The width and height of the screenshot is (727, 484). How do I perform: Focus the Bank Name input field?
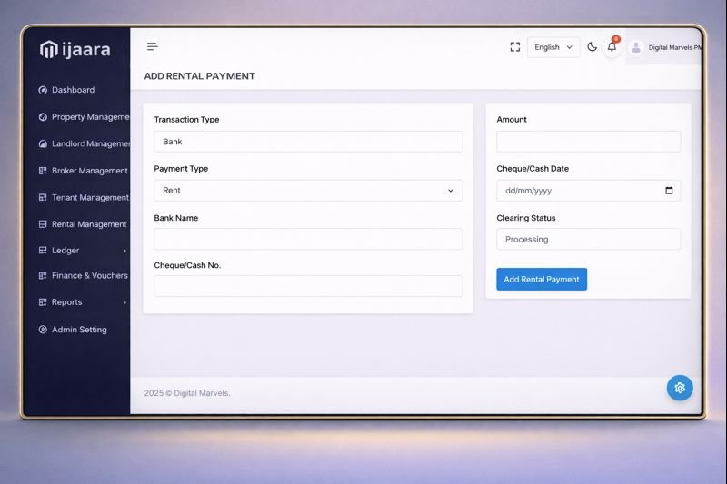point(308,239)
